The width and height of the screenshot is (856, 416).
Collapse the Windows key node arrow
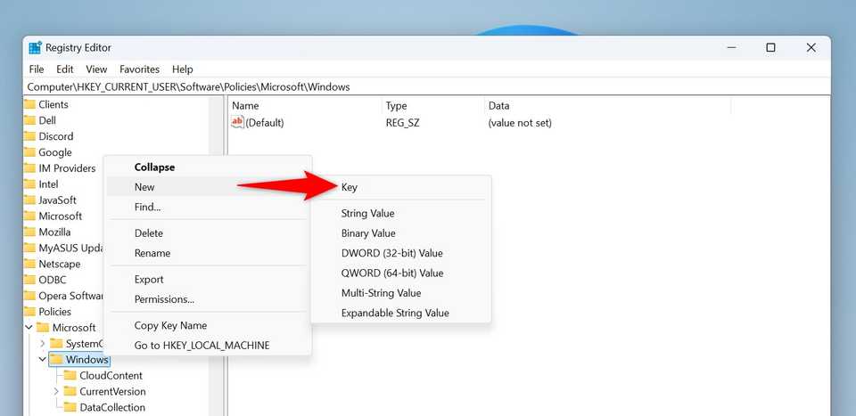coord(42,360)
